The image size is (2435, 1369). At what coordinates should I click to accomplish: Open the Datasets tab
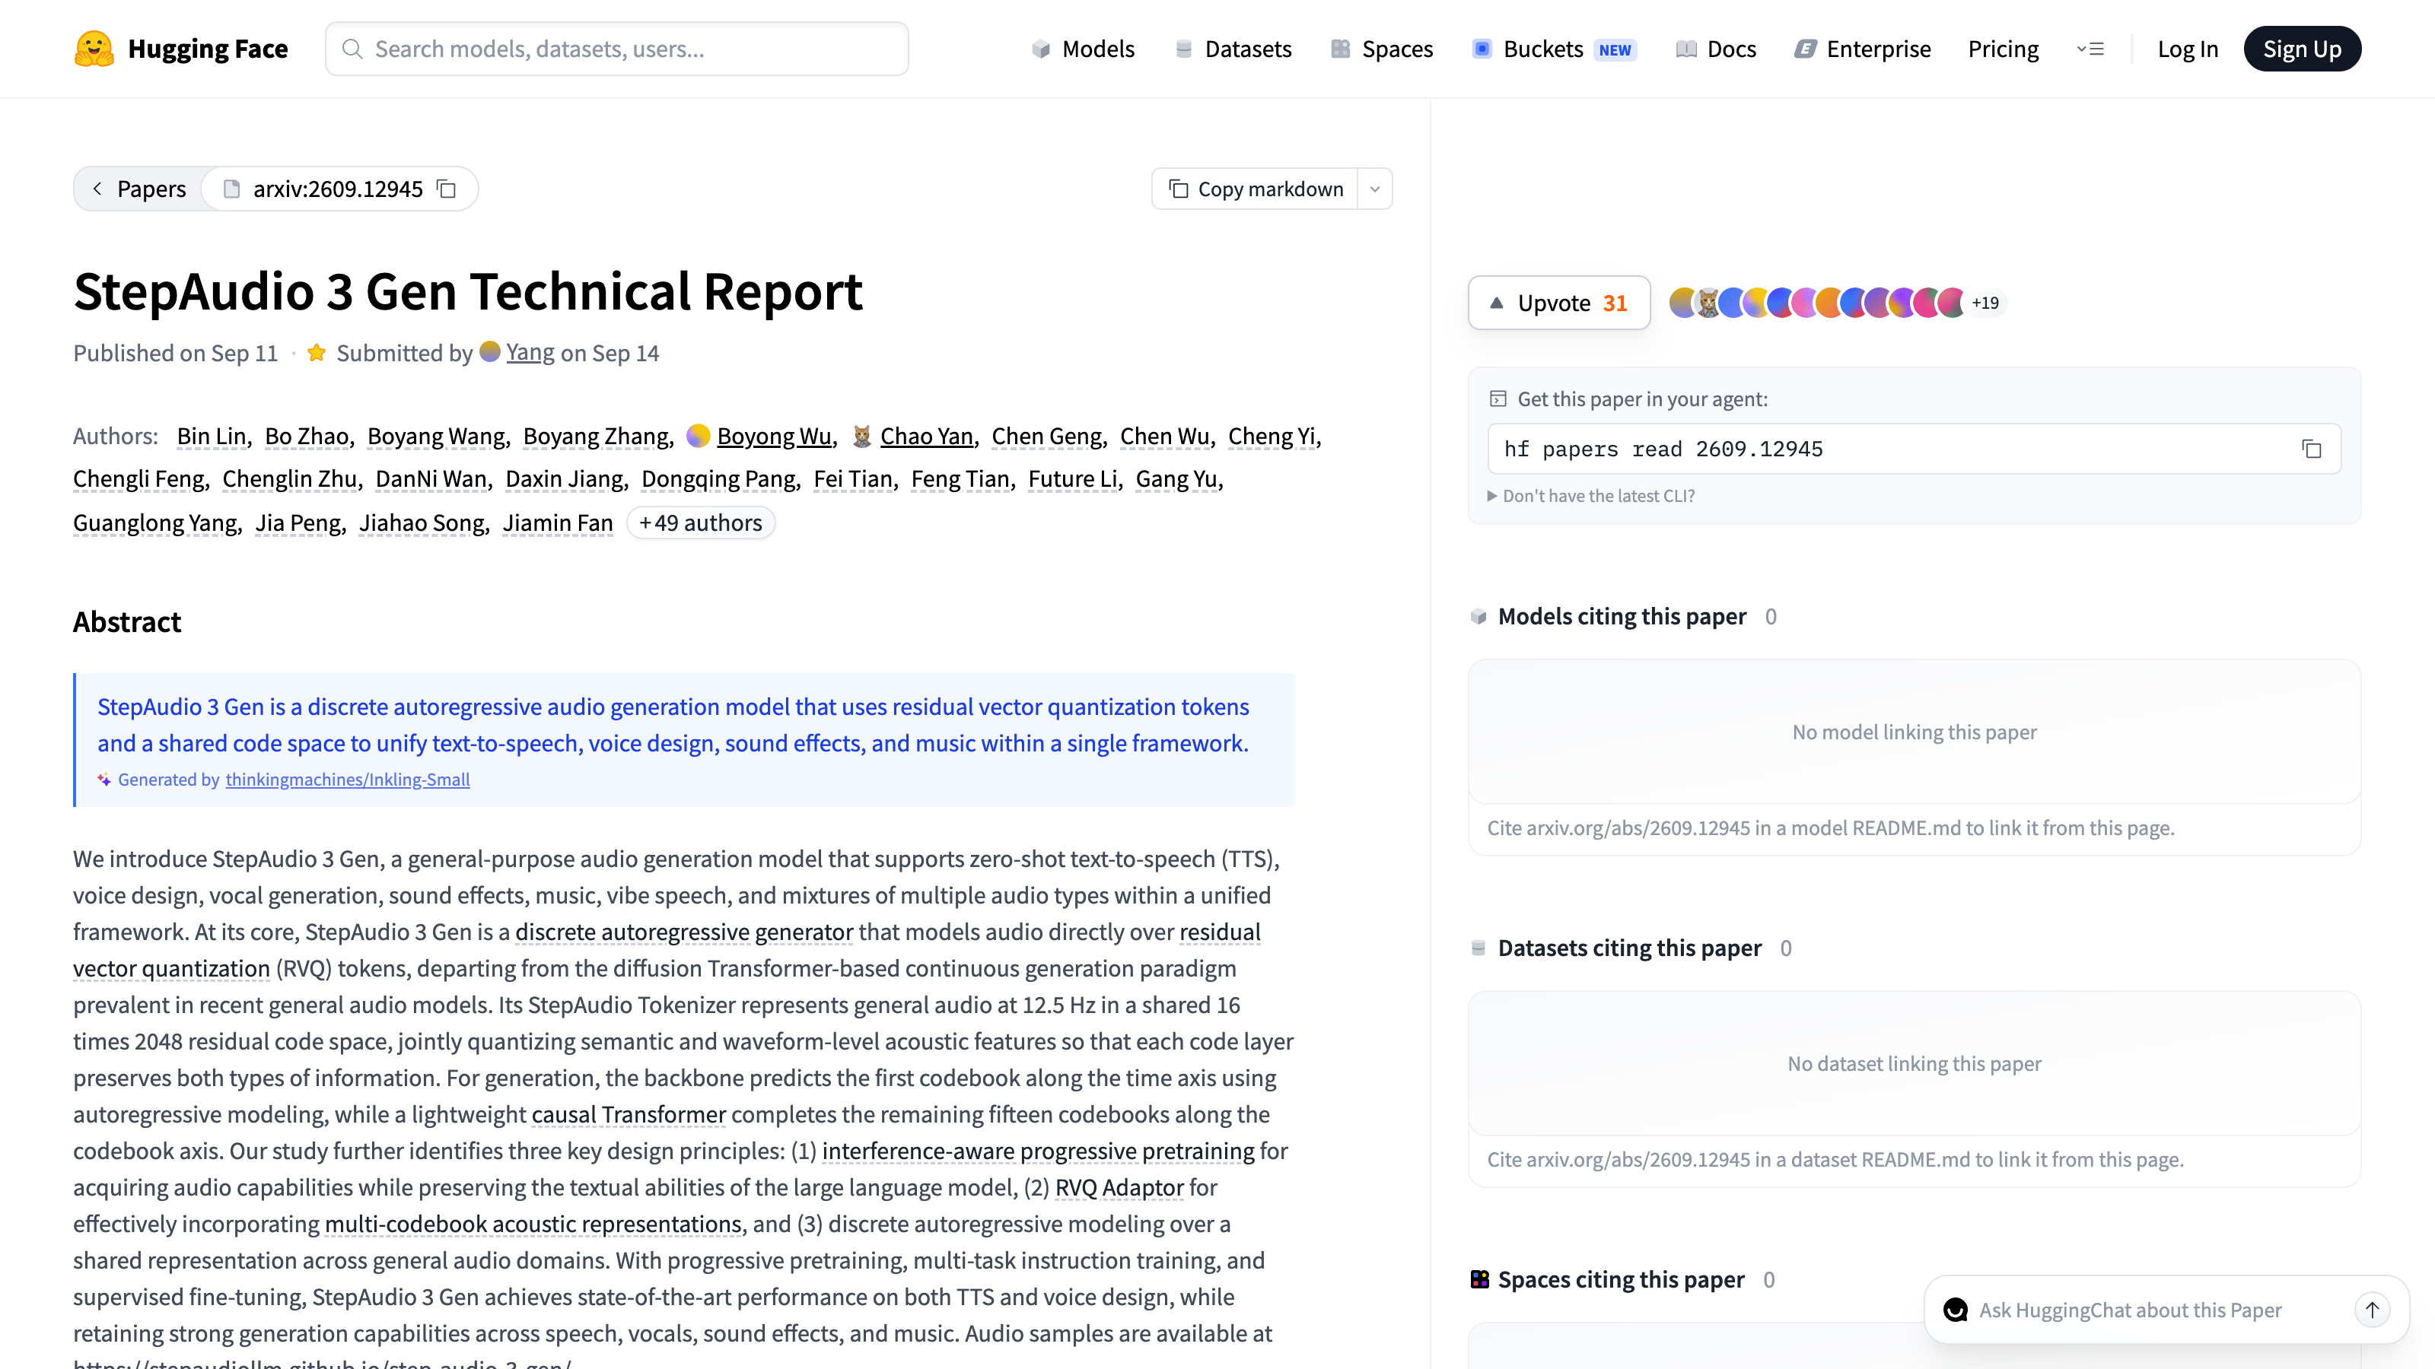tap(1233, 49)
